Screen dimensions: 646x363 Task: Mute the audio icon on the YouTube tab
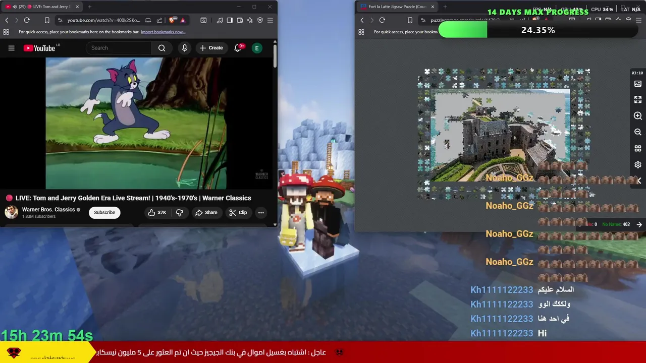(x=14, y=7)
